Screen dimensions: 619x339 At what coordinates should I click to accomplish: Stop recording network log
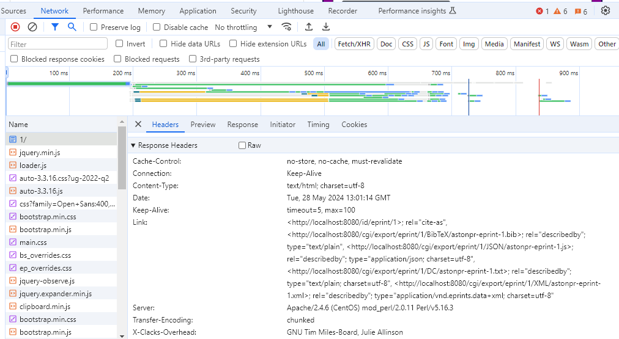15,27
